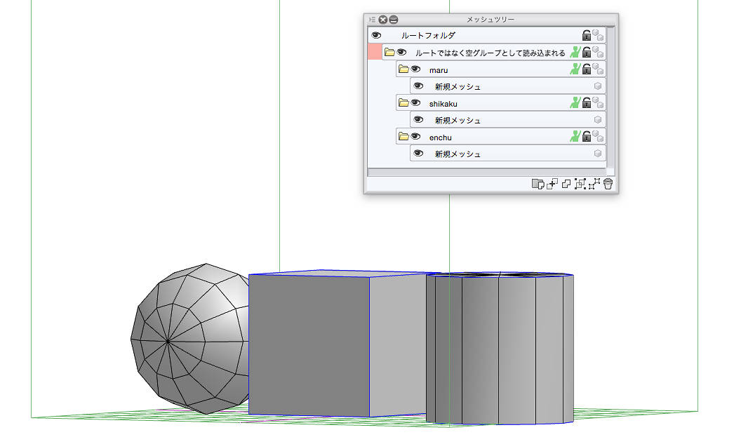Click the green figure icon on enchu row
Screen dimensions: 734x437
[x=575, y=136]
